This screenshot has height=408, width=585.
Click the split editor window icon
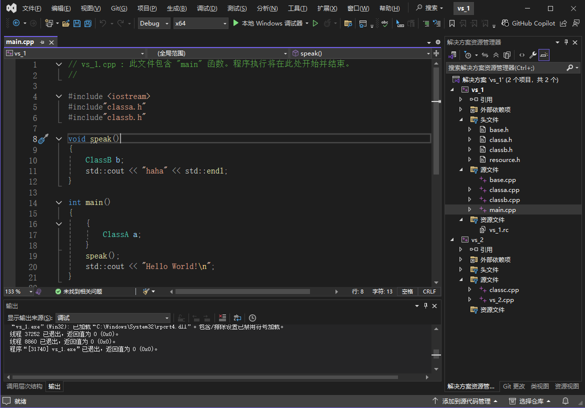tap(436, 53)
